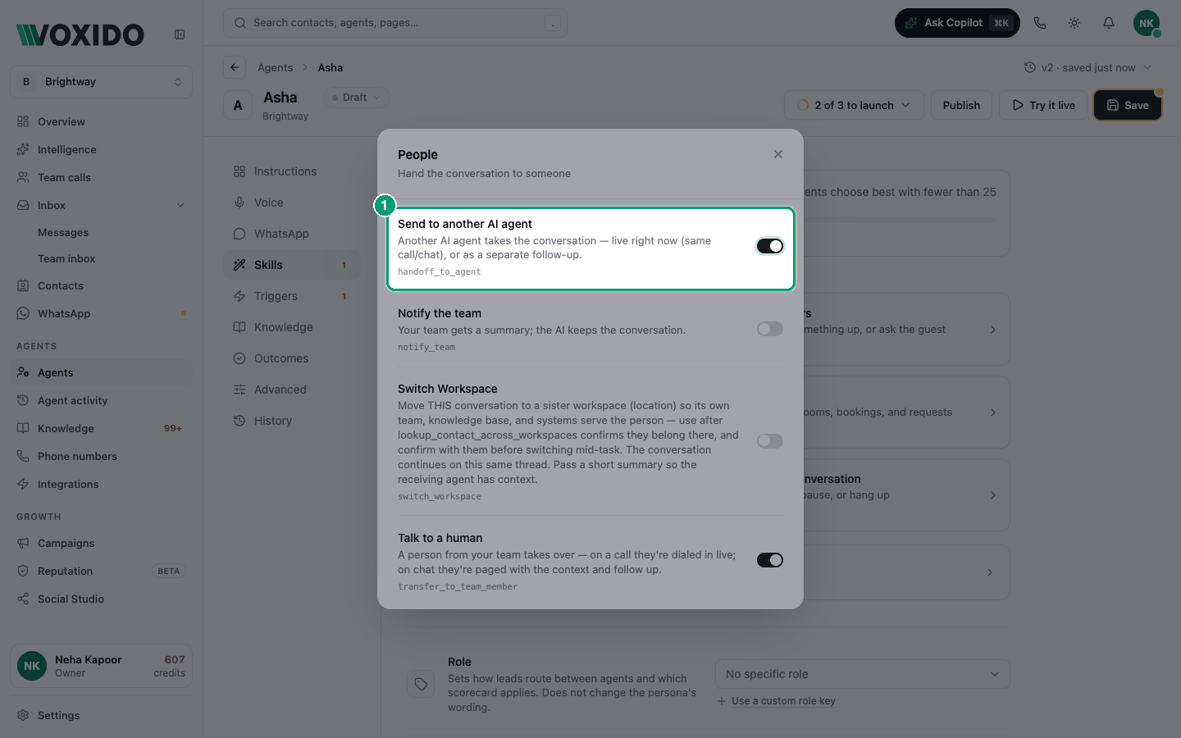Switch to the Triggers tab

[x=292, y=296]
